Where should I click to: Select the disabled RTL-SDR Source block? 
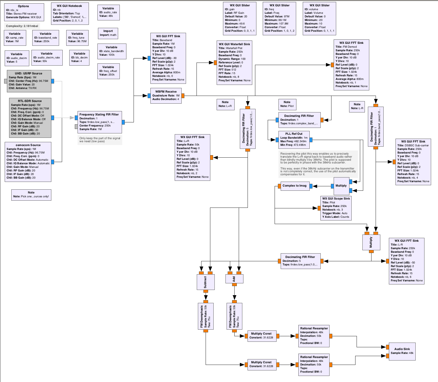tap(30, 118)
